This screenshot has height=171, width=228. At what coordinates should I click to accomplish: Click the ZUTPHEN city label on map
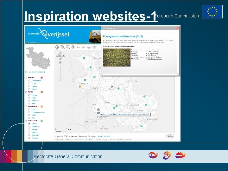(x=104, y=129)
